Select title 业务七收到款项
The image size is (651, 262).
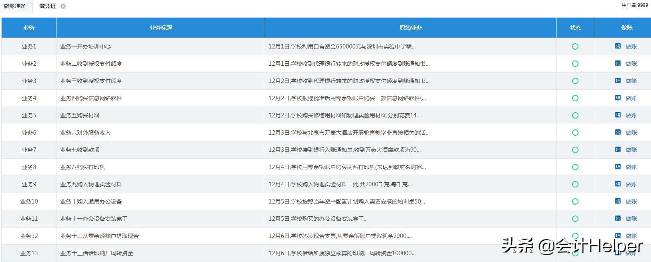tap(80, 150)
